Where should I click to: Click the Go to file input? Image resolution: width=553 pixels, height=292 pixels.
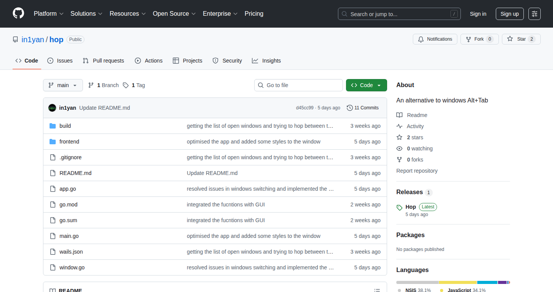coord(298,85)
